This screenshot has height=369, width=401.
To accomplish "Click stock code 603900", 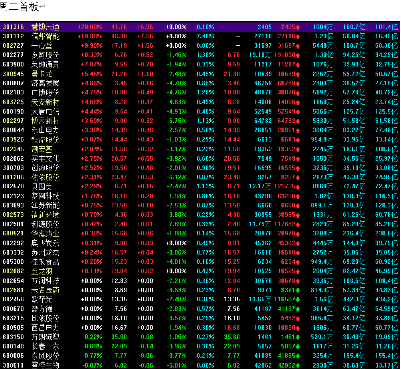I will click(13, 64).
